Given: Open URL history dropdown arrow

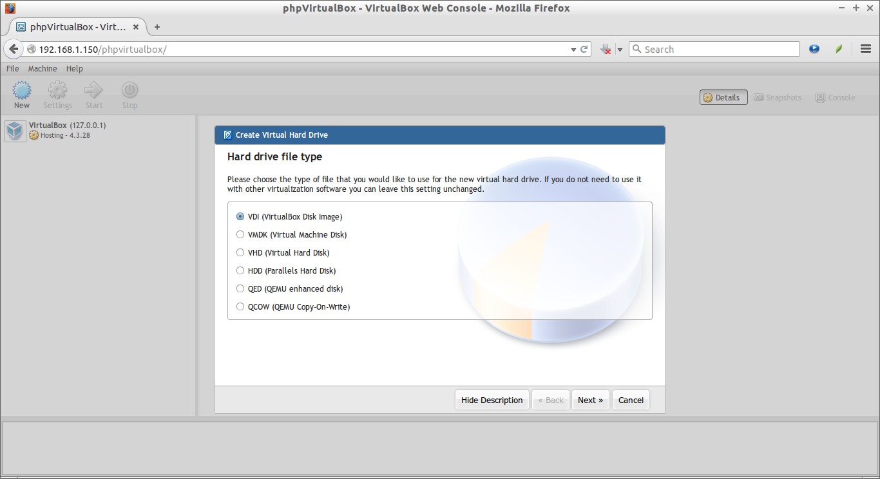Looking at the screenshot, I should click(573, 50).
